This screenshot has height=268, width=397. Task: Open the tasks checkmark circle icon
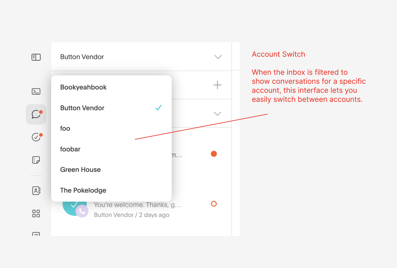tap(36, 137)
